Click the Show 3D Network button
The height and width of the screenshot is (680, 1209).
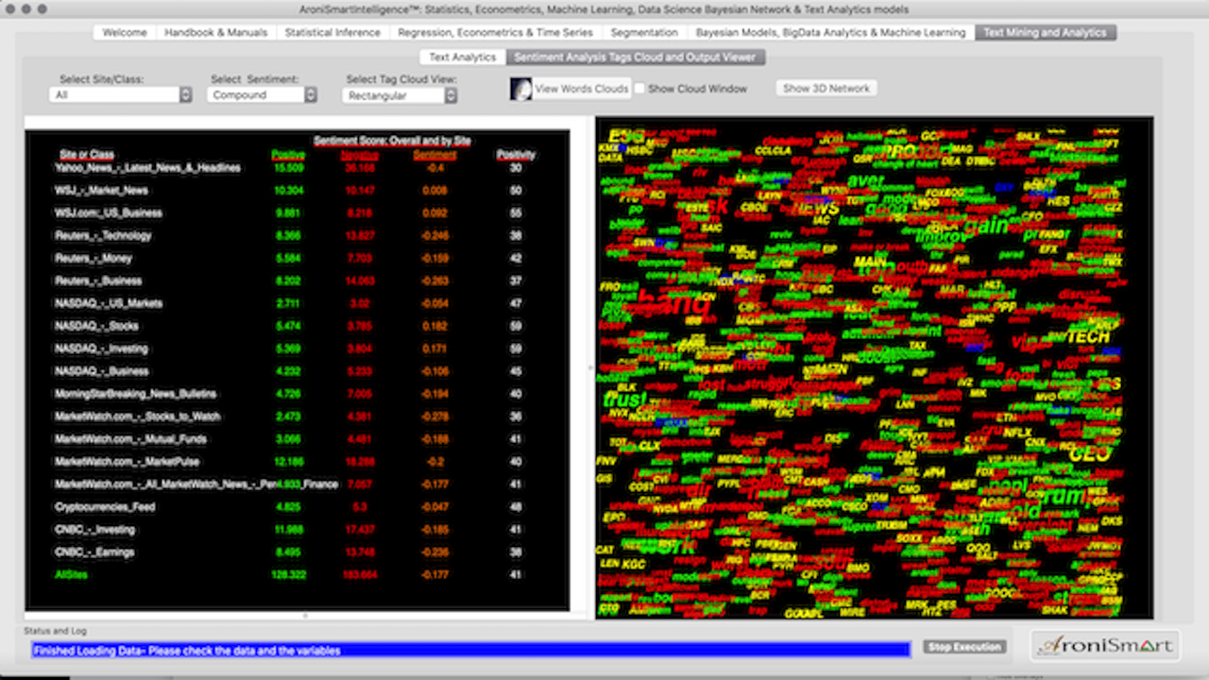click(826, 89)
